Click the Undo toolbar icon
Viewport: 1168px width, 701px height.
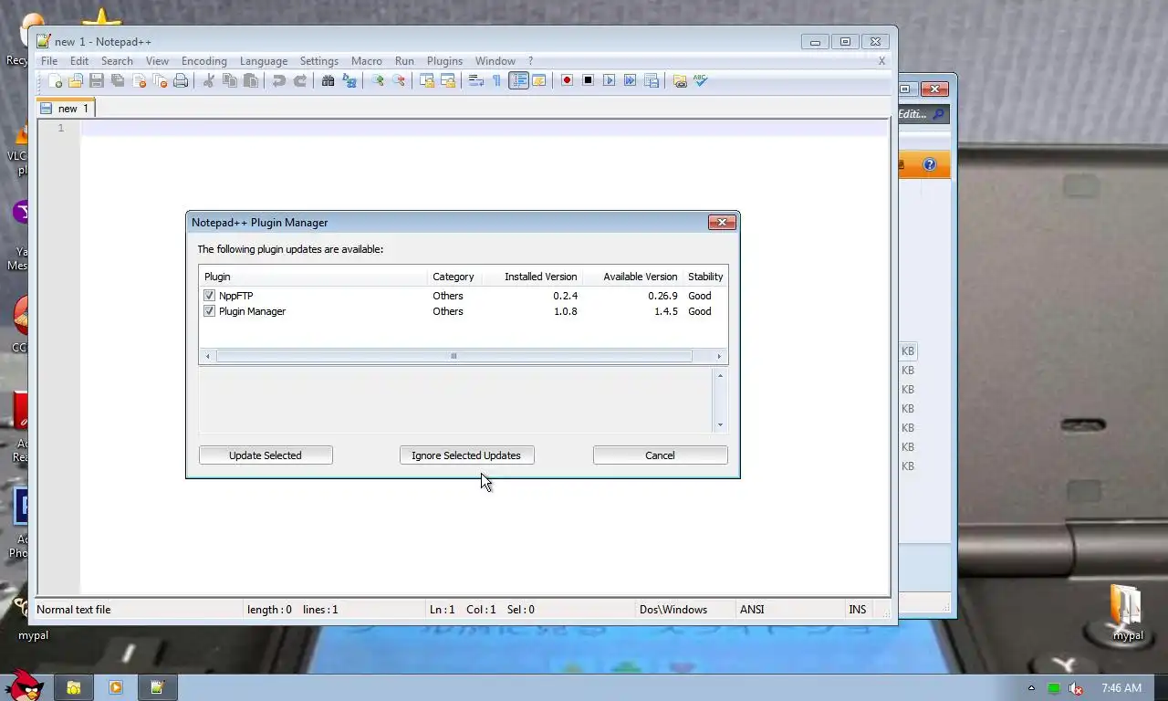pos(278,80)
